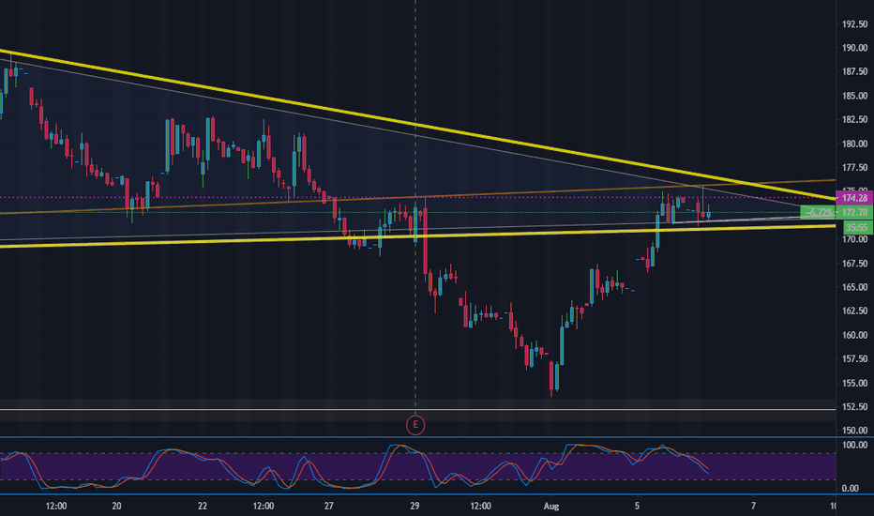Image resolution: width=874 pixels, height=516 pixels.
Task: Click the 157.50 price axis label
Action: point(854,358)
